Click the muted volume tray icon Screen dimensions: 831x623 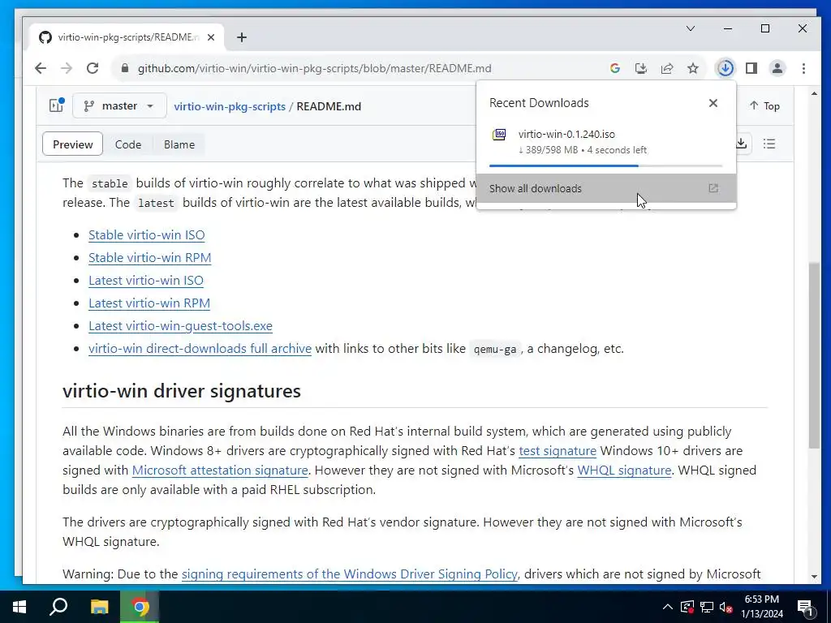pyautogui.click(x=726, y=607)
